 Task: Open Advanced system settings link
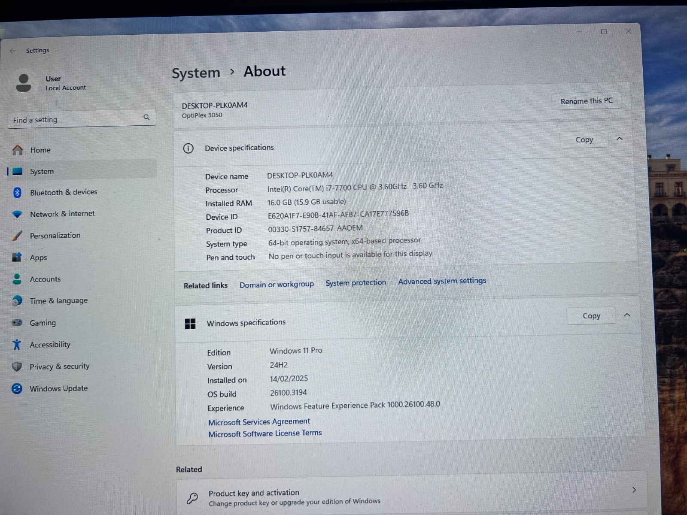[x=442, y=281]
